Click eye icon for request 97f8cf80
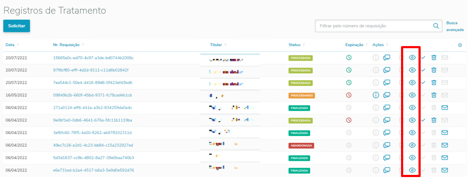The image size is (468, 186). pos(412,70)
